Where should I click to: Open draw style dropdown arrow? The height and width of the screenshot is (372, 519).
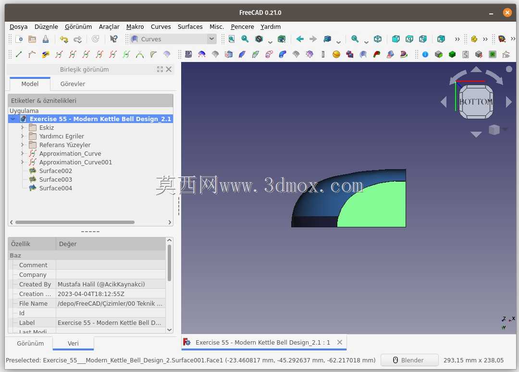(x=270, y=42)
